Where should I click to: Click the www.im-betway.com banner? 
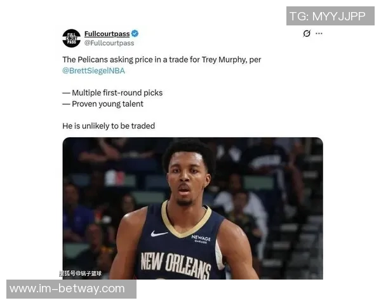click(71, 289)
